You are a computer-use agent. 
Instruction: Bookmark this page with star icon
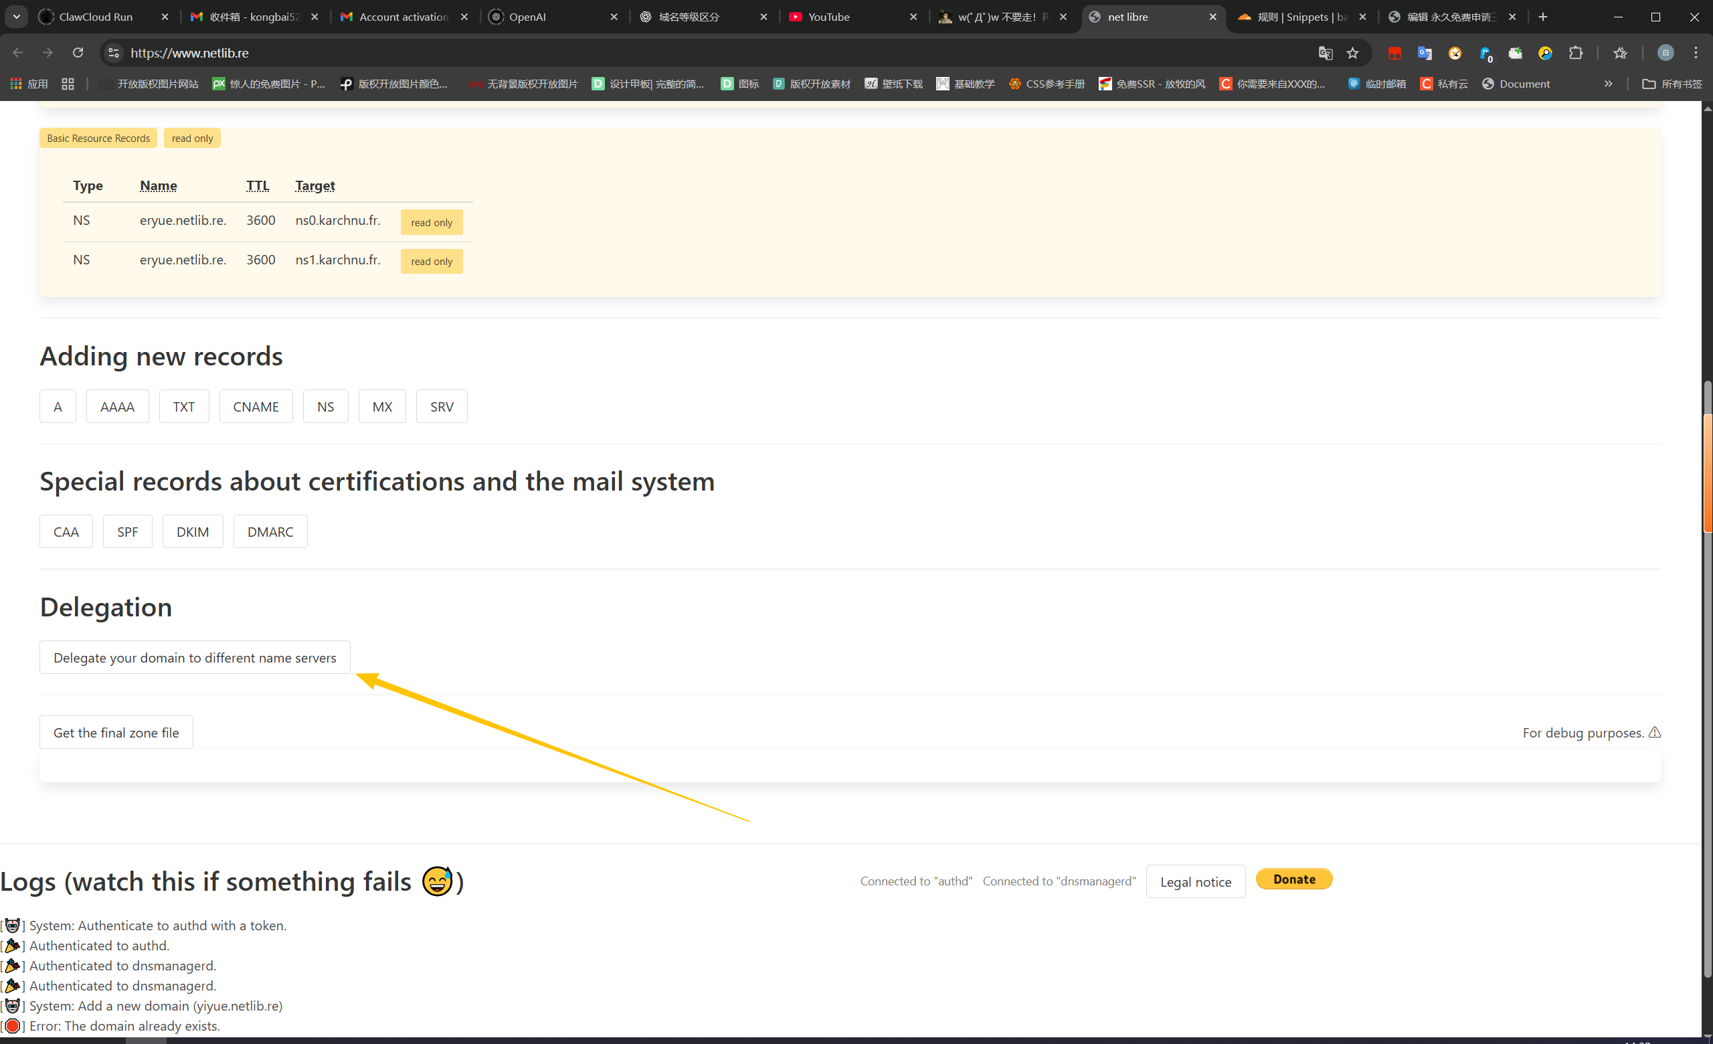click(x=1352, y=53)
